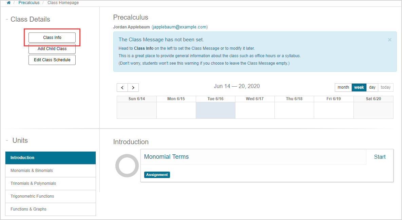Click the Precalculus breadcrumb link
402x220 pixels.
pyautogui.click(x=29, y=3)
